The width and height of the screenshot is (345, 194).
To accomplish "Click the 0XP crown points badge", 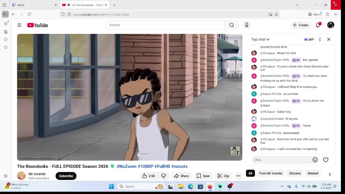I will tap(309, 39).
